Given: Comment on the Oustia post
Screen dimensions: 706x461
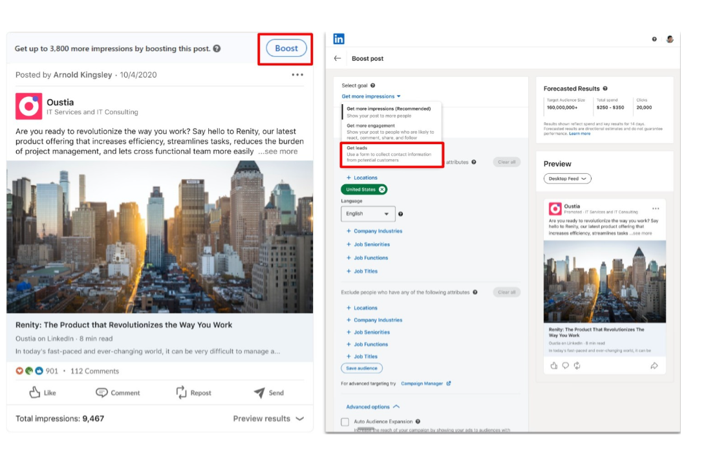Looking at the screenshot, I should click(118, 392).
